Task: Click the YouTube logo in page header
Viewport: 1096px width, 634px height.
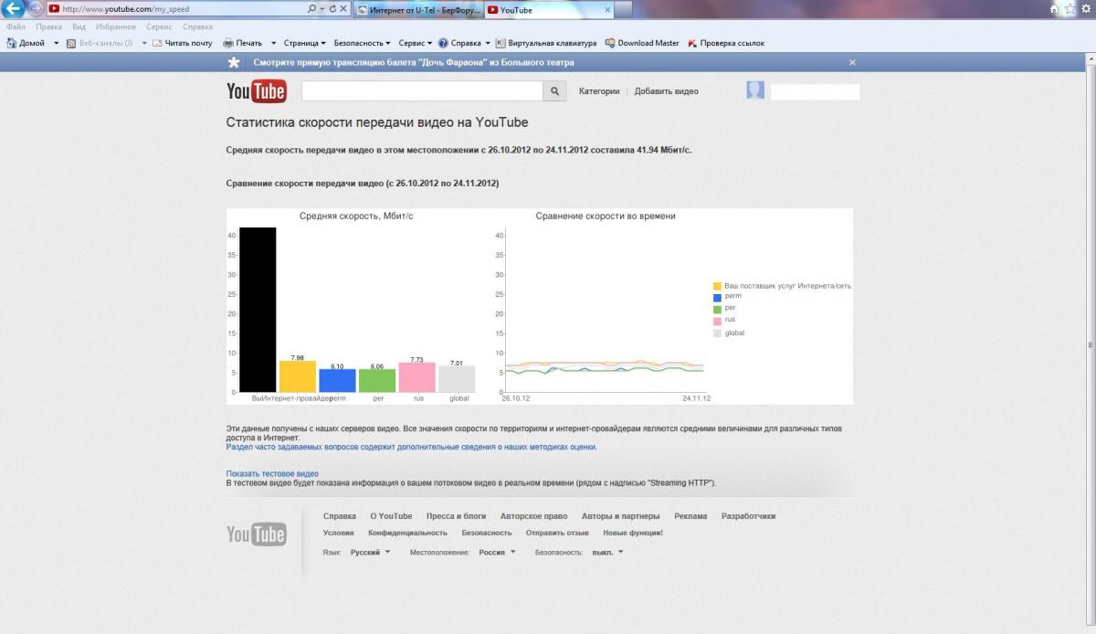Action: (256, 91)
